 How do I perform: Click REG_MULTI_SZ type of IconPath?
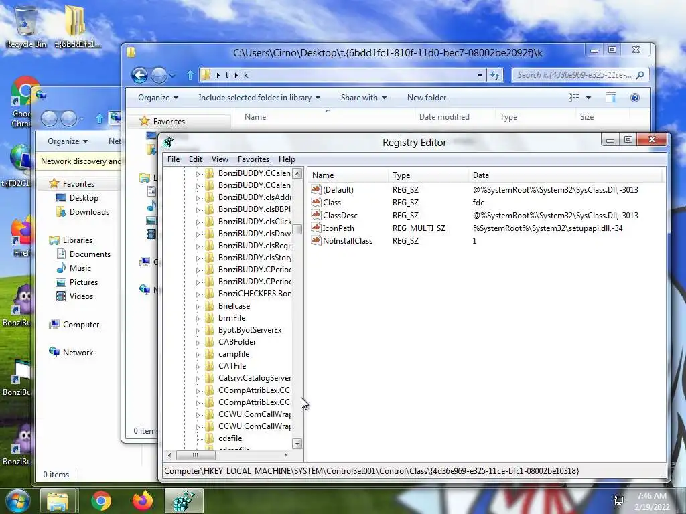click(419, 228)
